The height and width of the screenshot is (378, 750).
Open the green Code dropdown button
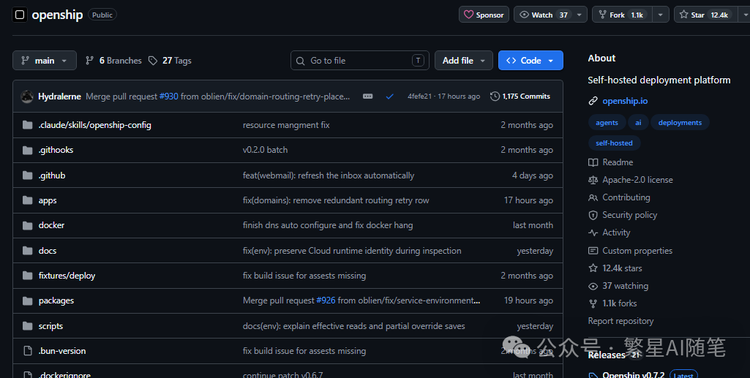tap(530, 61)
